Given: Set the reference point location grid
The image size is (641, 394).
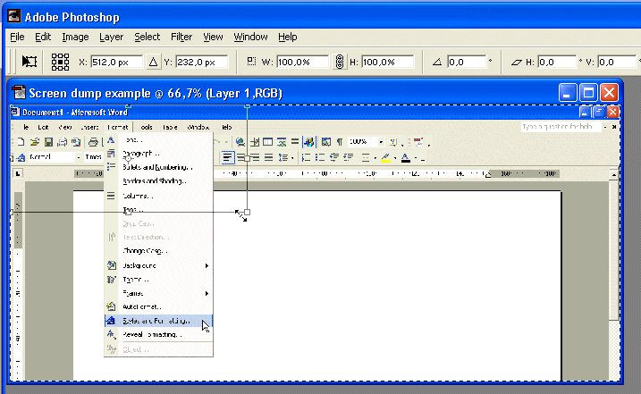Looking at the screenshot, I should (60, 63).
